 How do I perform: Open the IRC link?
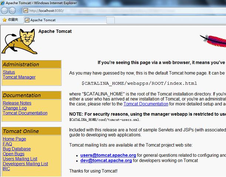[x=6, y=169]
